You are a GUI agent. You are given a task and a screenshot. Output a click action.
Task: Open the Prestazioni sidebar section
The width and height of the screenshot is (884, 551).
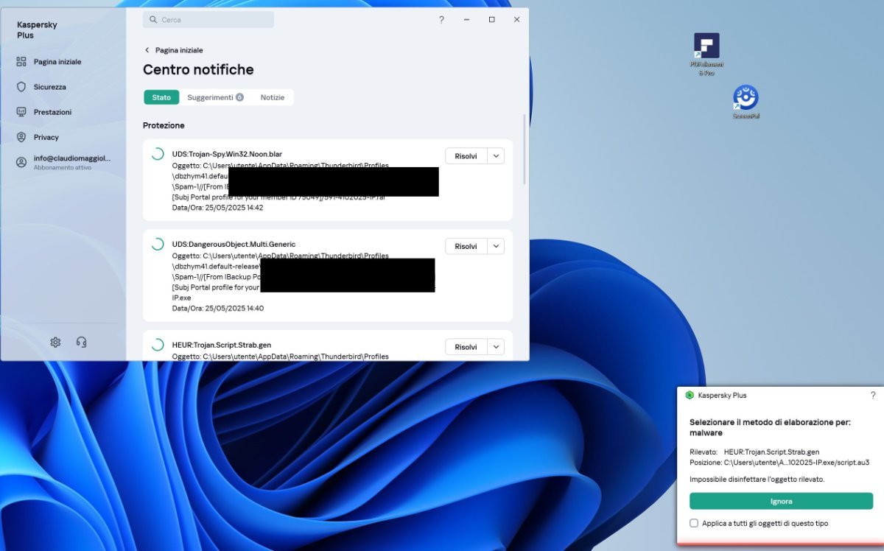(52, 112)
